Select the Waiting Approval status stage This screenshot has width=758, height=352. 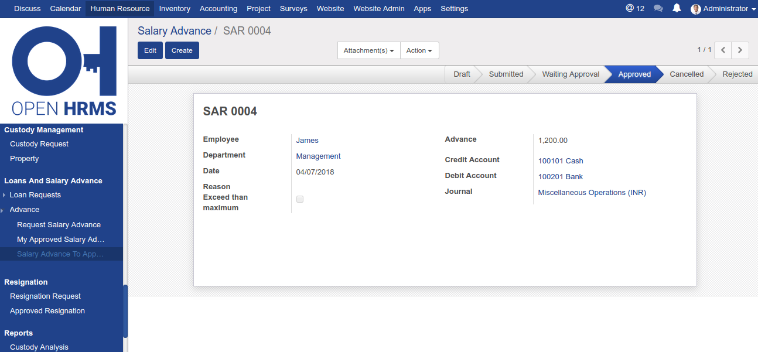point(570,74)
